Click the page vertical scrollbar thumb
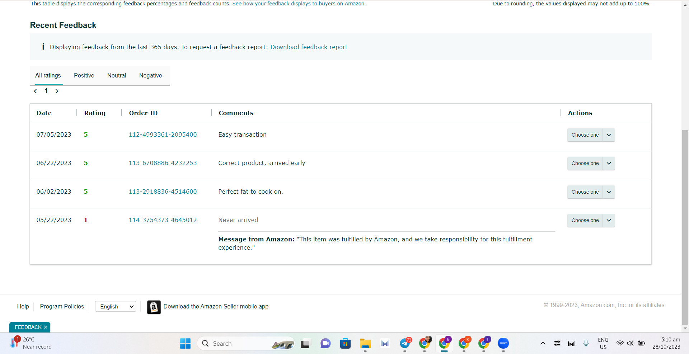689x354 pixels. 685,227
